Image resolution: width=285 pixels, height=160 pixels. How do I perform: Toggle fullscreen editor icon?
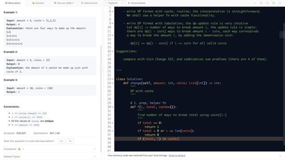(280, 3)
